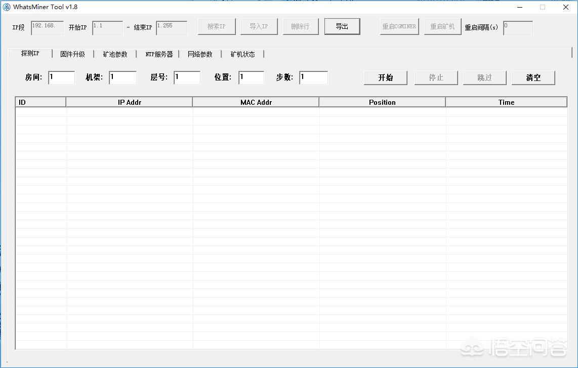Close the WhatsMiner Tool window
Viewport: 578px width, 368px height.
(x=566, y=7)
